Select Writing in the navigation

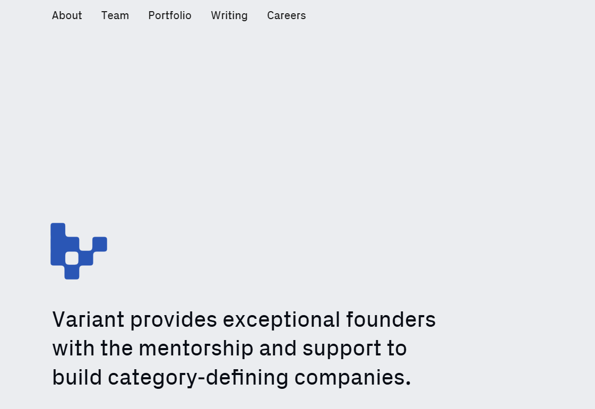[229, 15]
